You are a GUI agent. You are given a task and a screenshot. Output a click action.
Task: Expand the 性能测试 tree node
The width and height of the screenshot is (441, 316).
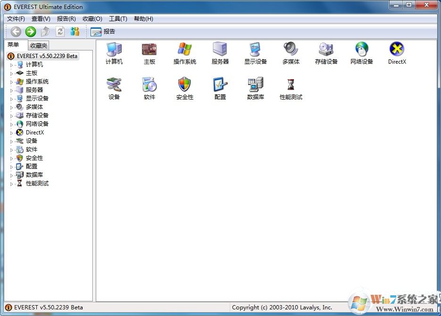coord(12,183)
